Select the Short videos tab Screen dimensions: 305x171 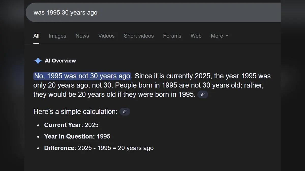pyautogui.click(x=139, y=36)
